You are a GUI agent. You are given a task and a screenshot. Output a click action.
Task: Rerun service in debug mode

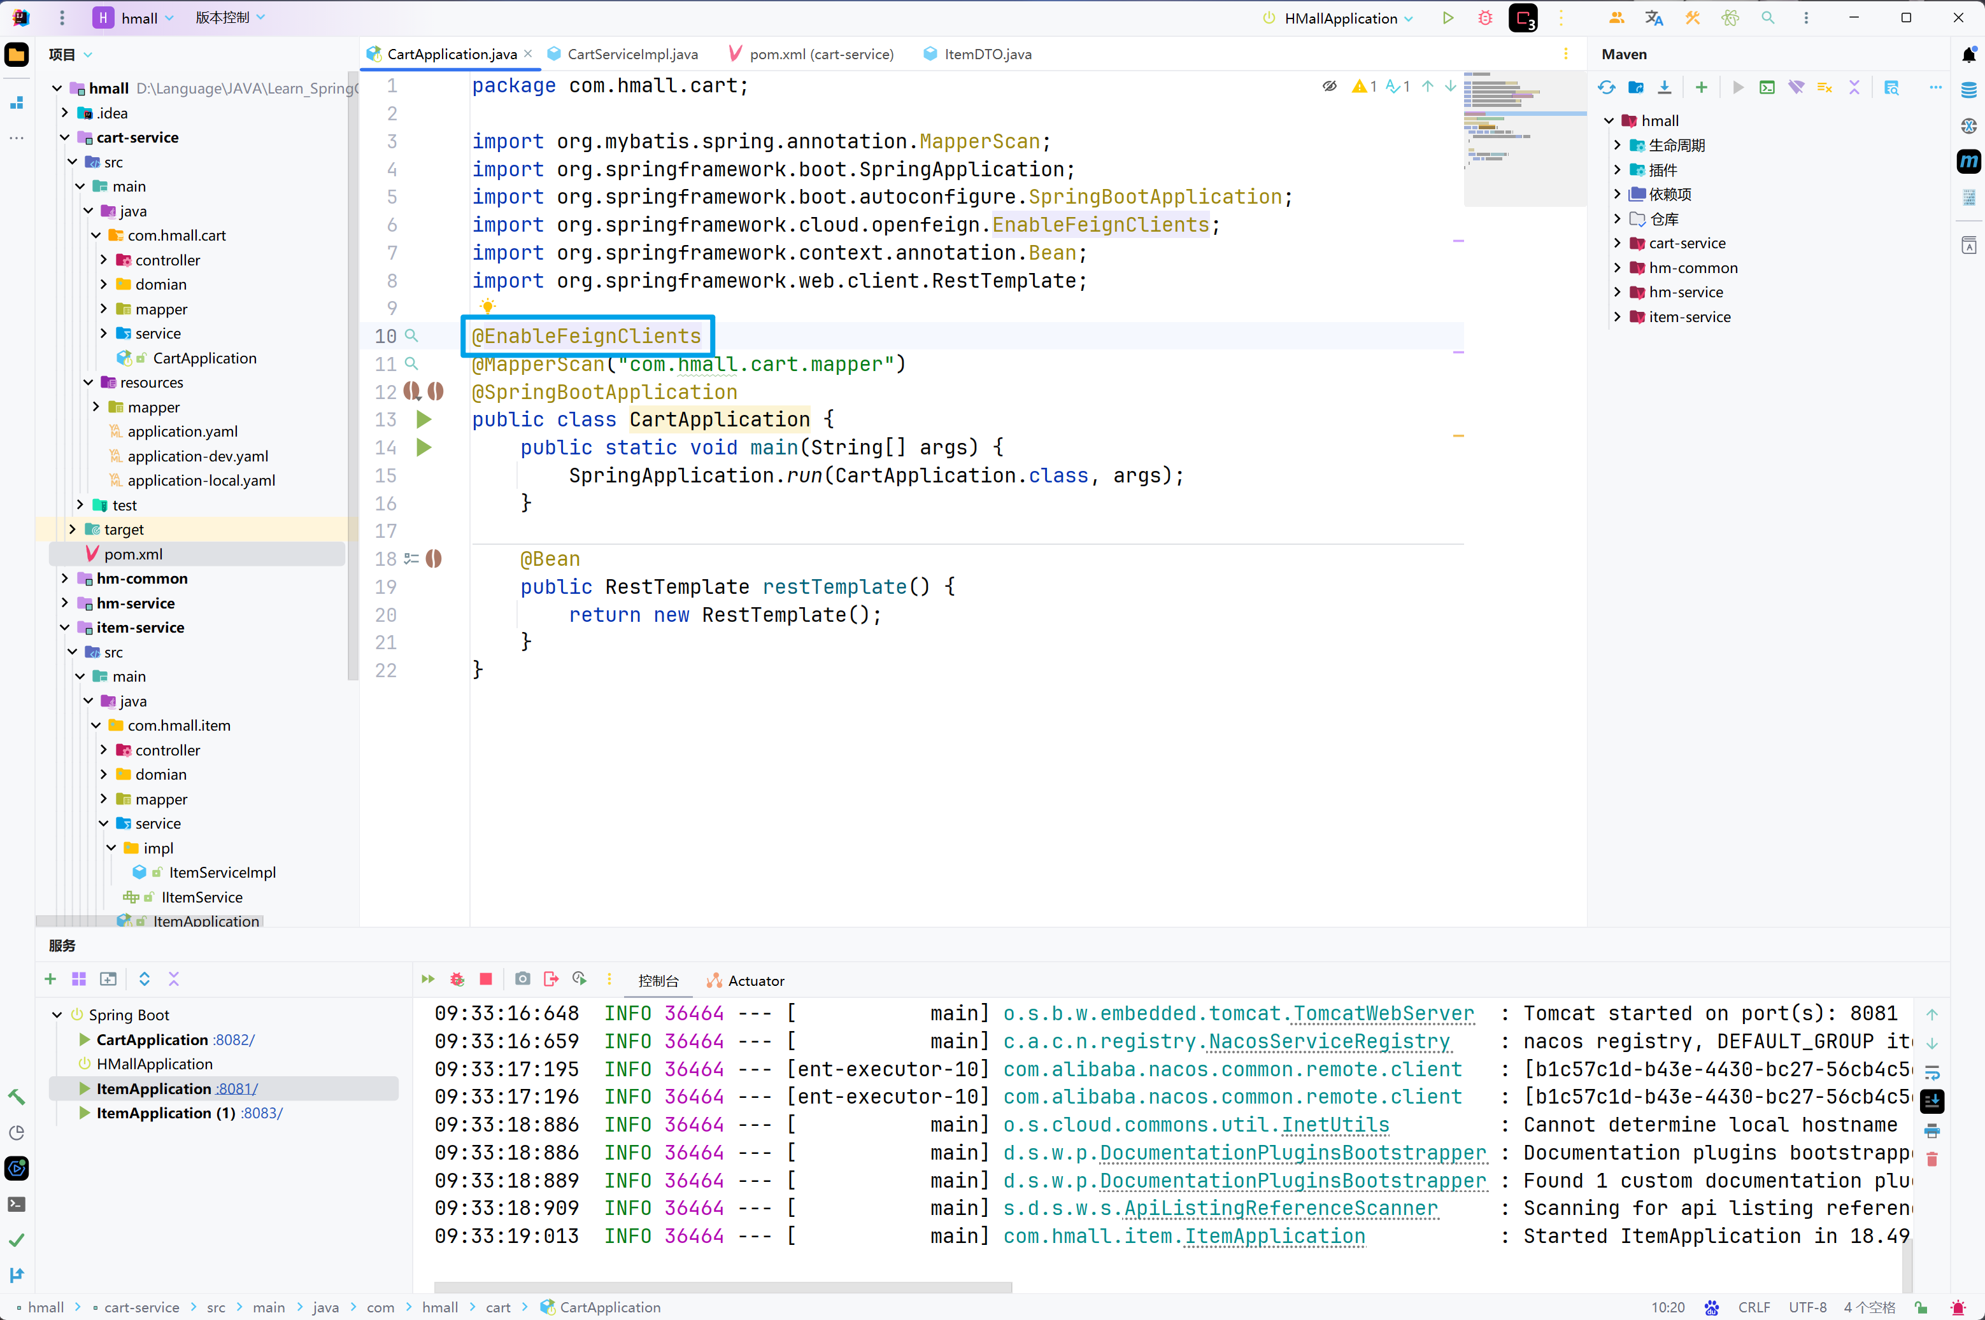(457, 979)
